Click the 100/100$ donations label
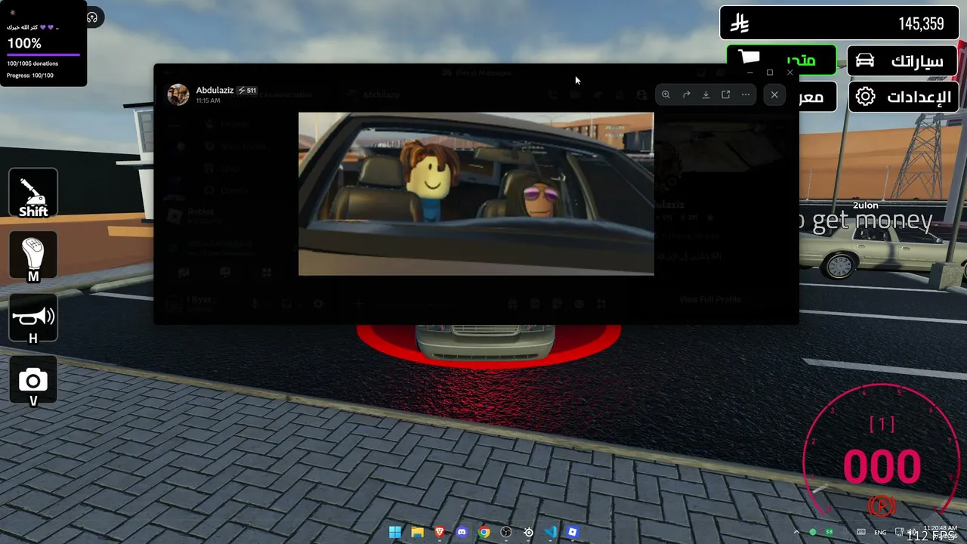This screenshot has height=544, width=967. pyautogui.click(x=32, y=63)
